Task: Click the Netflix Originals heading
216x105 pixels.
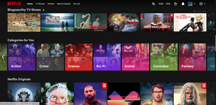Action: pyautogui.click(x=19, y=79)
